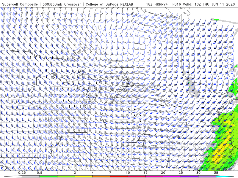Click the '2' legend label

coord(75,173)
